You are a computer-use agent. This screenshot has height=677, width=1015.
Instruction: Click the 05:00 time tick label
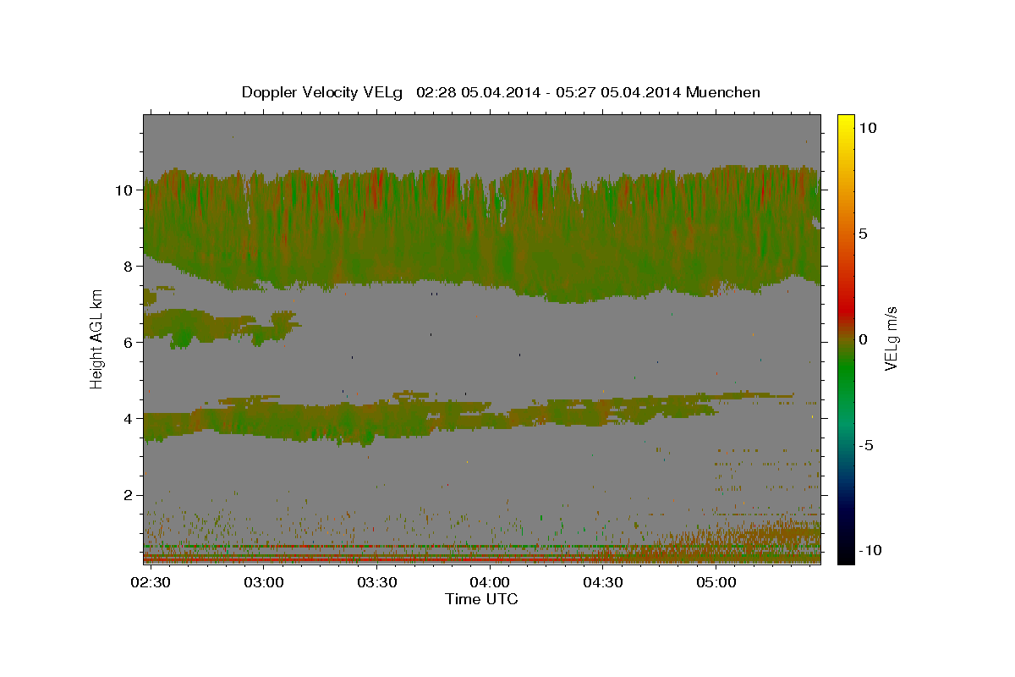pyautogui.click(x=716, y=582)
